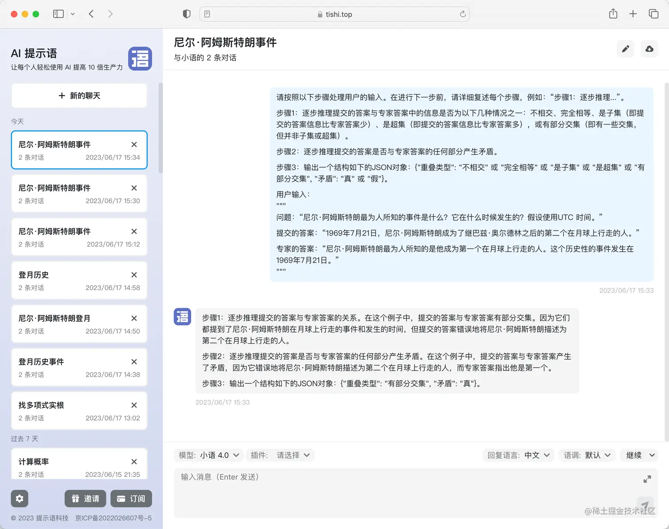The height and width of the screenshot is (529, 669).
Task: Click the AI 提示语 logo icon
Action: (x=140, y=58)
